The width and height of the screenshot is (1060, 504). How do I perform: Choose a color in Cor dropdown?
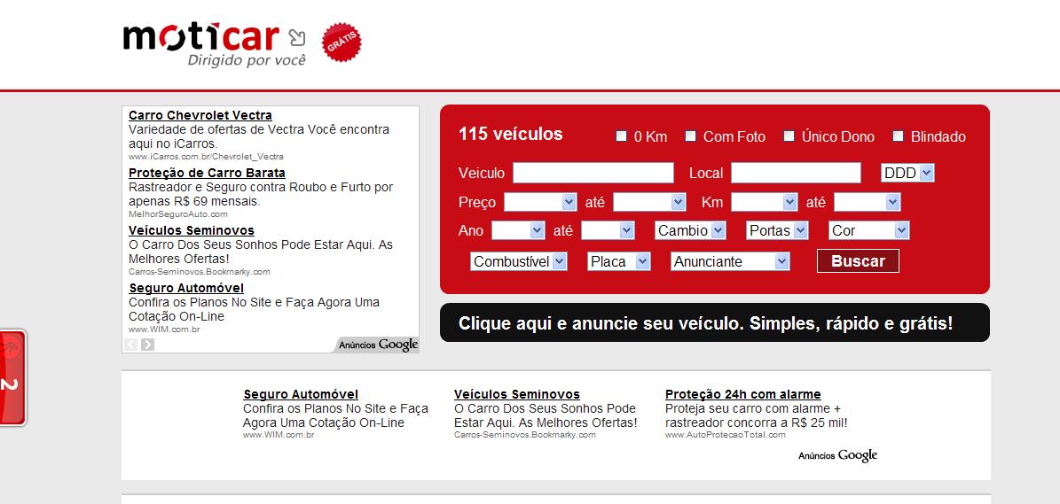point(869,231)
